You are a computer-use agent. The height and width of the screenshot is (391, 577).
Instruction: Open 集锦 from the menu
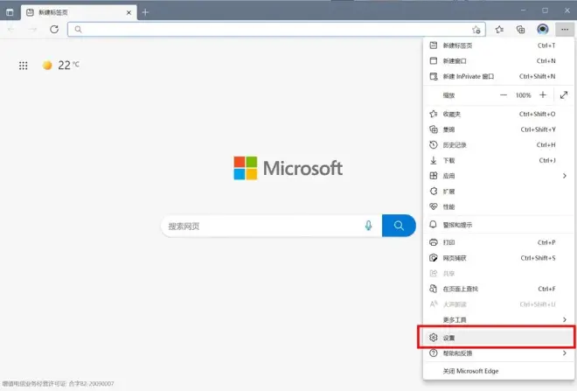tap(498, 129)
